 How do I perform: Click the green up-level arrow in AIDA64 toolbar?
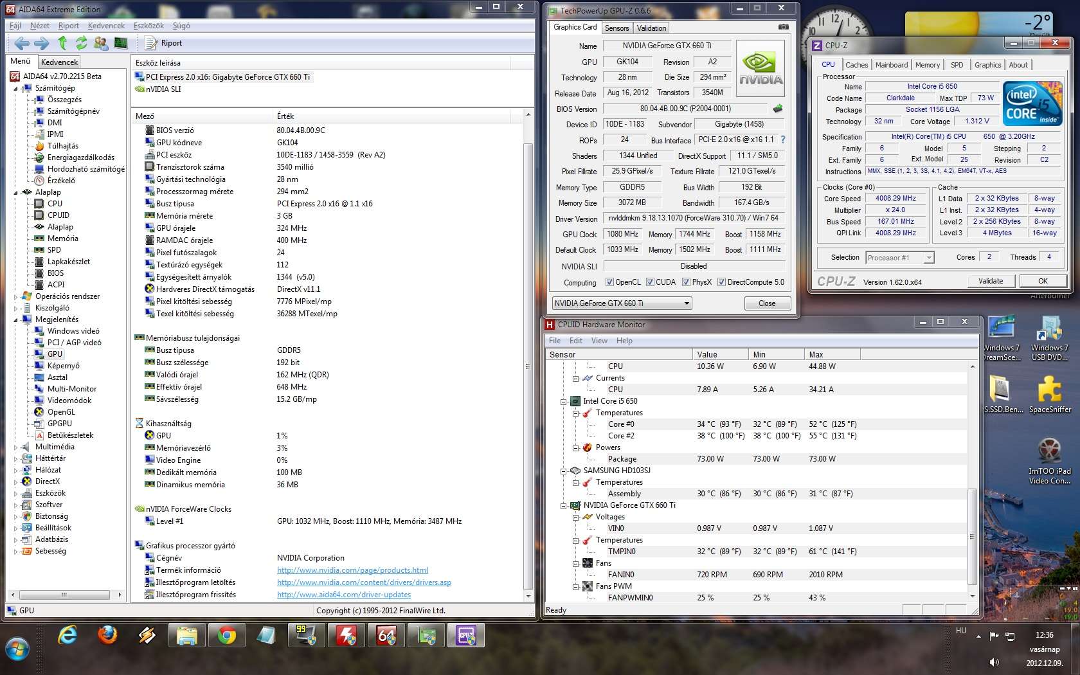click(62, 43)
